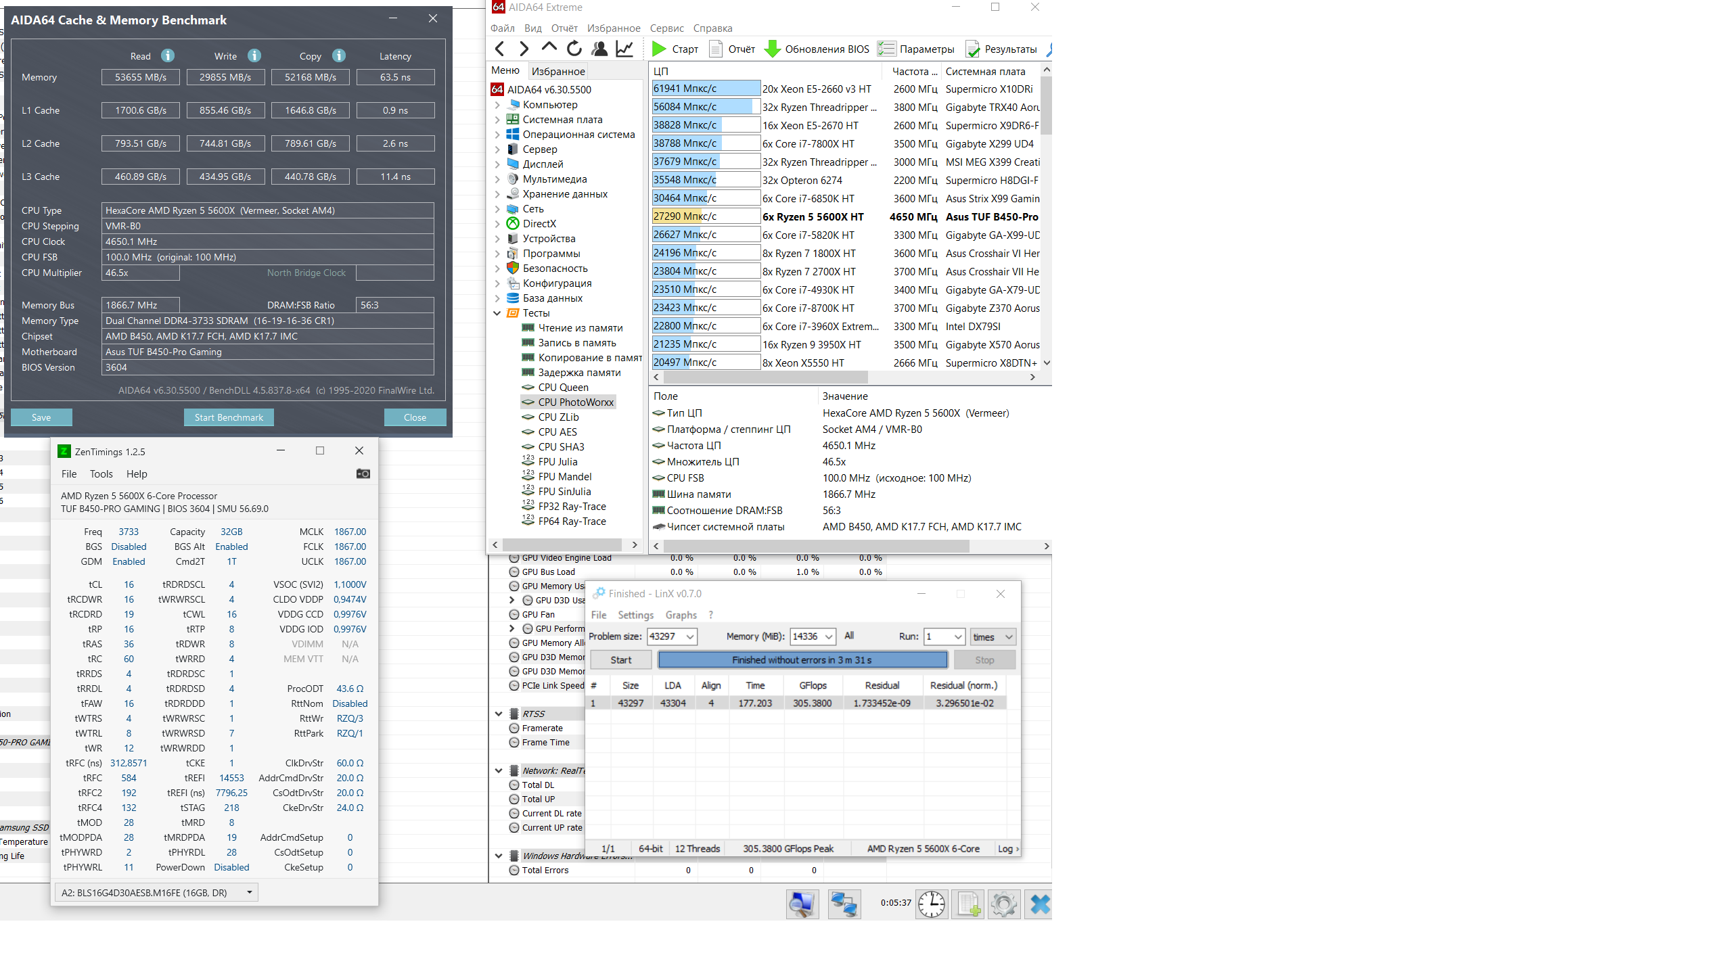Click the ZenTimings screenshot camera icon
Viewport: 1732px width, 974px height.
[363, 473]
